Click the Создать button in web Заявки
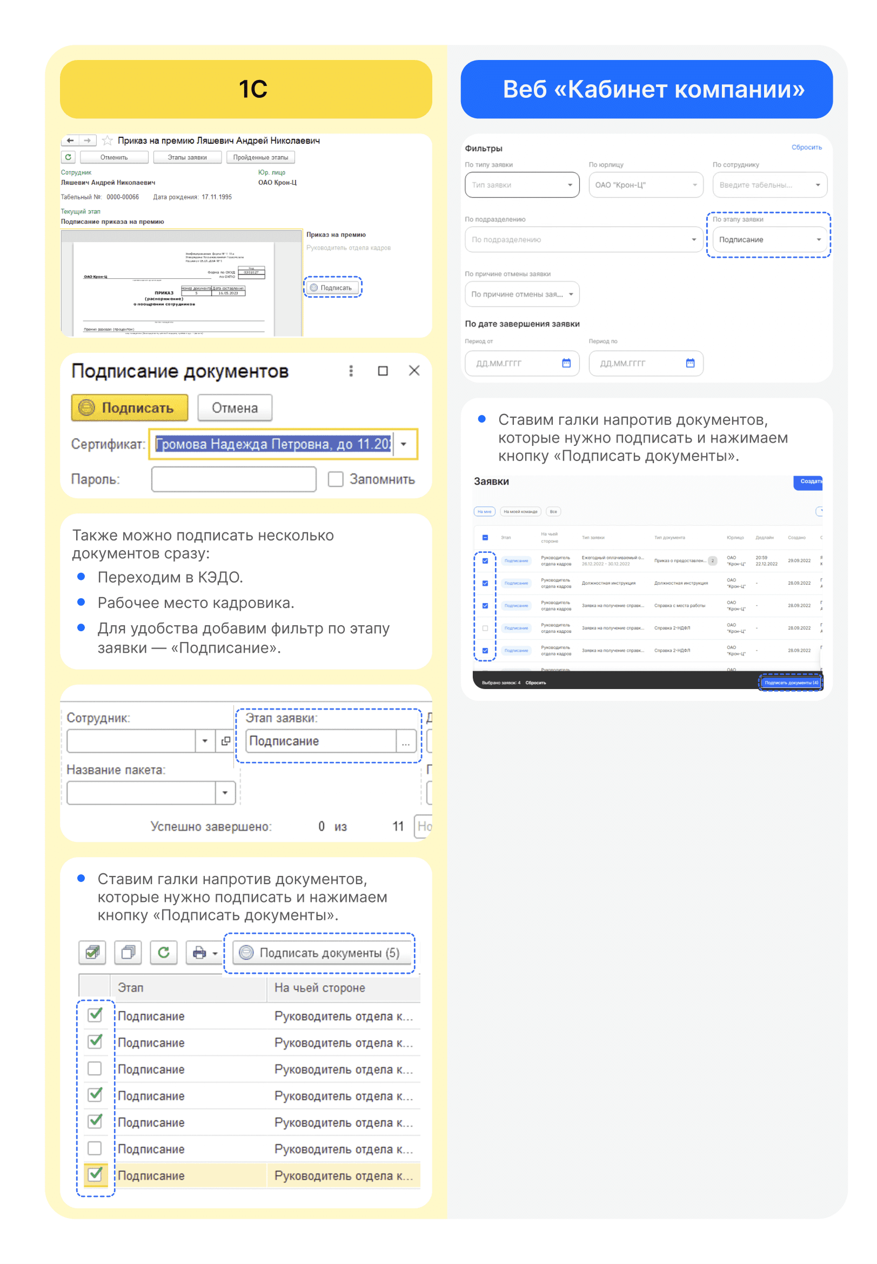877x1264 pixels. point(808,482)
